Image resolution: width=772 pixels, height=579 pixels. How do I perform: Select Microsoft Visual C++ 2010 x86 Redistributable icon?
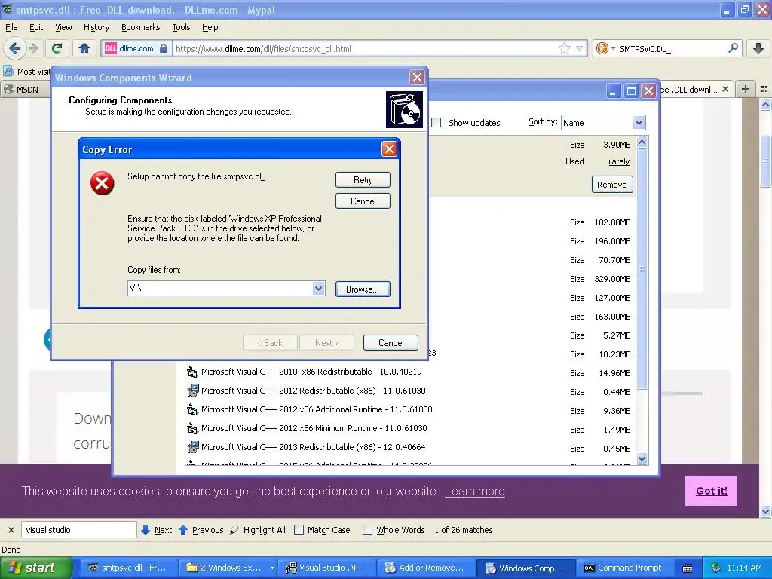point(192,372)
